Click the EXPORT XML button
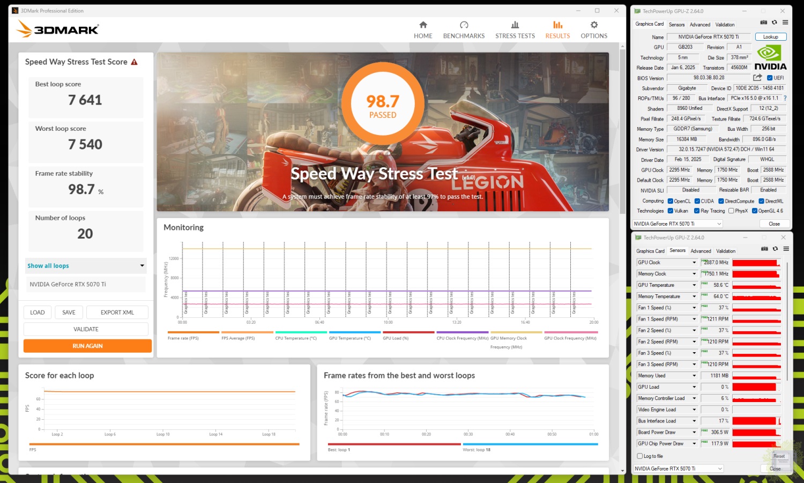This screenshot has width=804, height=483. tap(117, 313)
